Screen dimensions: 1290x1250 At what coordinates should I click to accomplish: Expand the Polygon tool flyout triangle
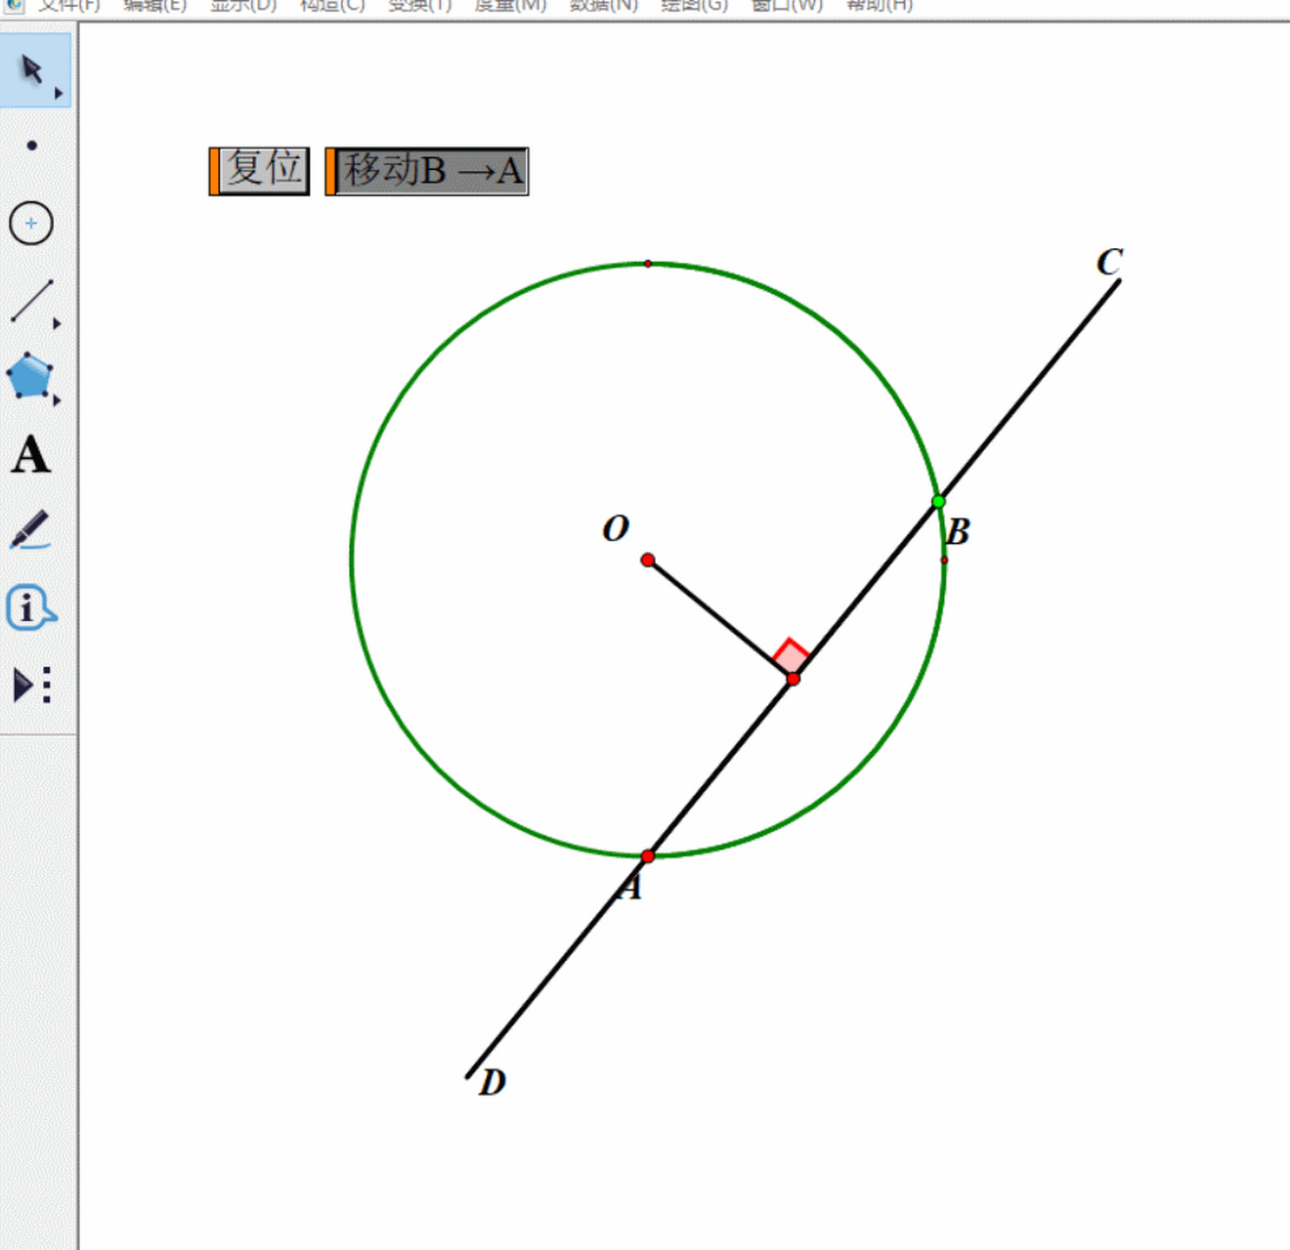coord(57,400)
